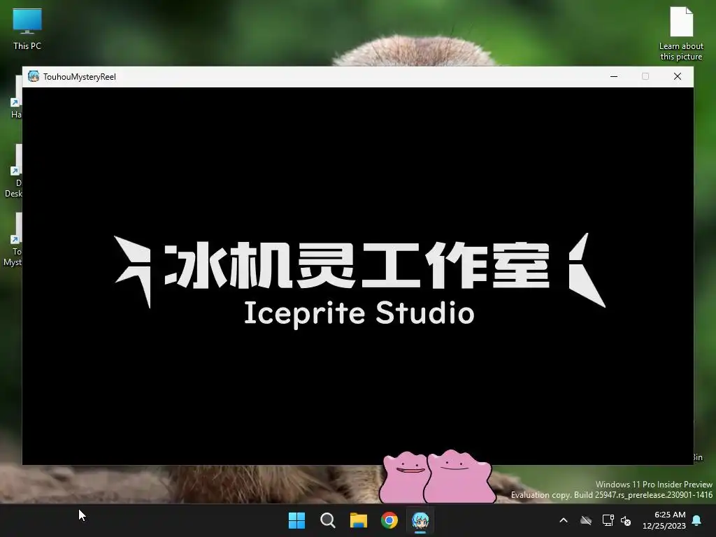Open taskbar Search
Viewport: 716px width, 537px height.
pyautogui.click(x=327, y=520)
